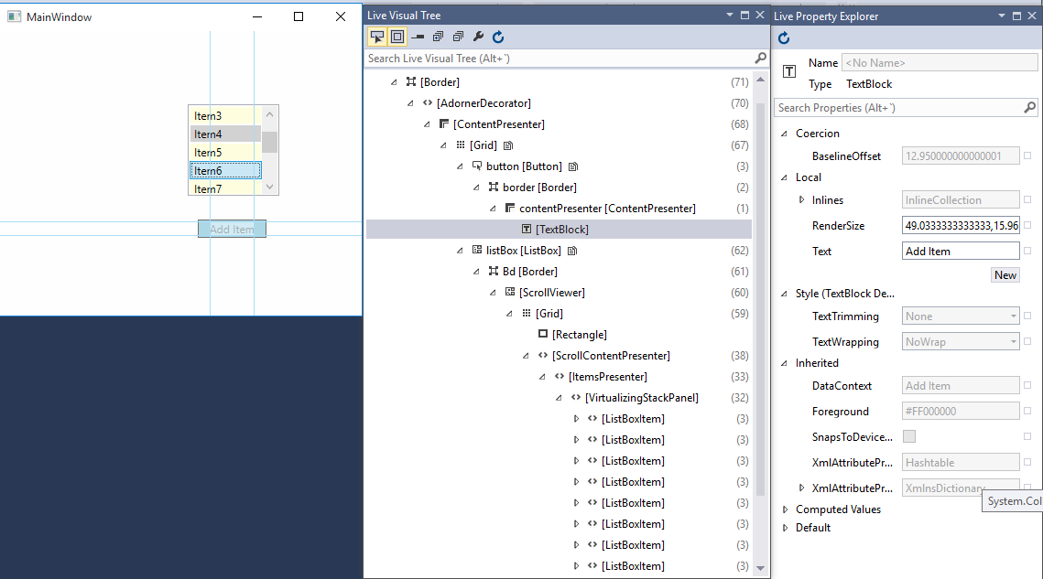
Task: Toggle the Display Layout Adorners icon
Action: (397, 37)
